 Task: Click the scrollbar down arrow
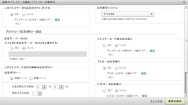pos(186,95)
